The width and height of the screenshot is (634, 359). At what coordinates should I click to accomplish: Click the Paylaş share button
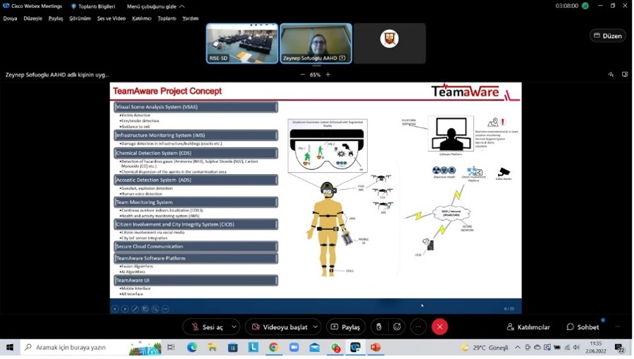346,326
